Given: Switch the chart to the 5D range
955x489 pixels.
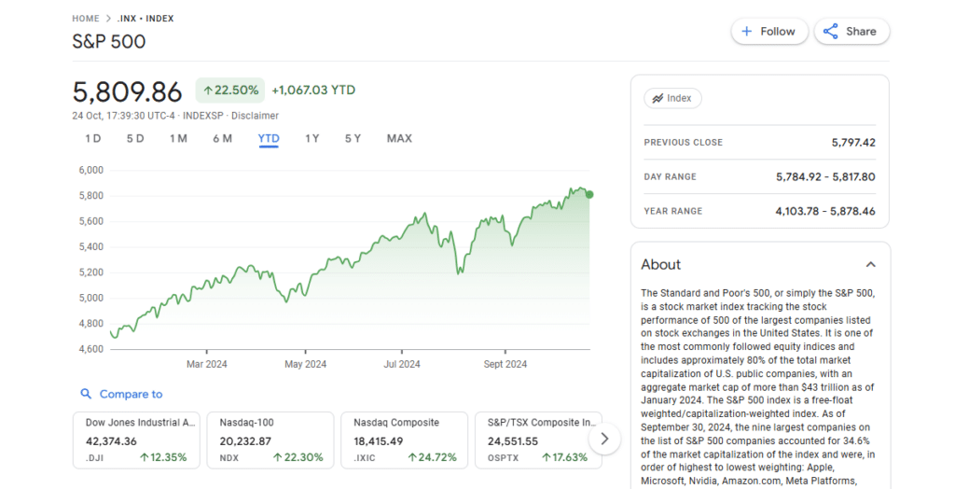Looking at the screenshot, I should click(135, 138).
